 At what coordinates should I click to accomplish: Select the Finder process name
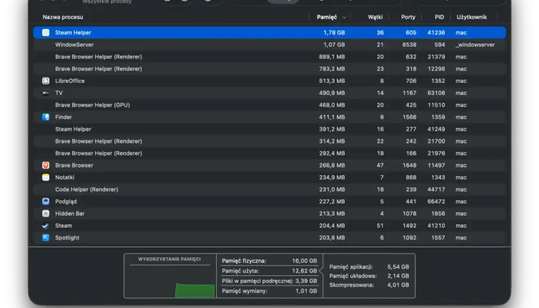(64, 117)
